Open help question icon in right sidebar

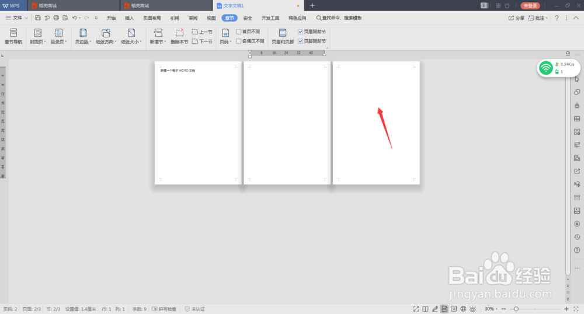click(x=577, y=250)
